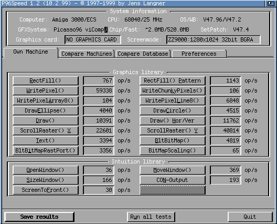The height and width of the screenshot is (224, 277).
Task: Click the GFXSystem field showing Picasso96
Action: pyautogui.click(x=80, y=29)
